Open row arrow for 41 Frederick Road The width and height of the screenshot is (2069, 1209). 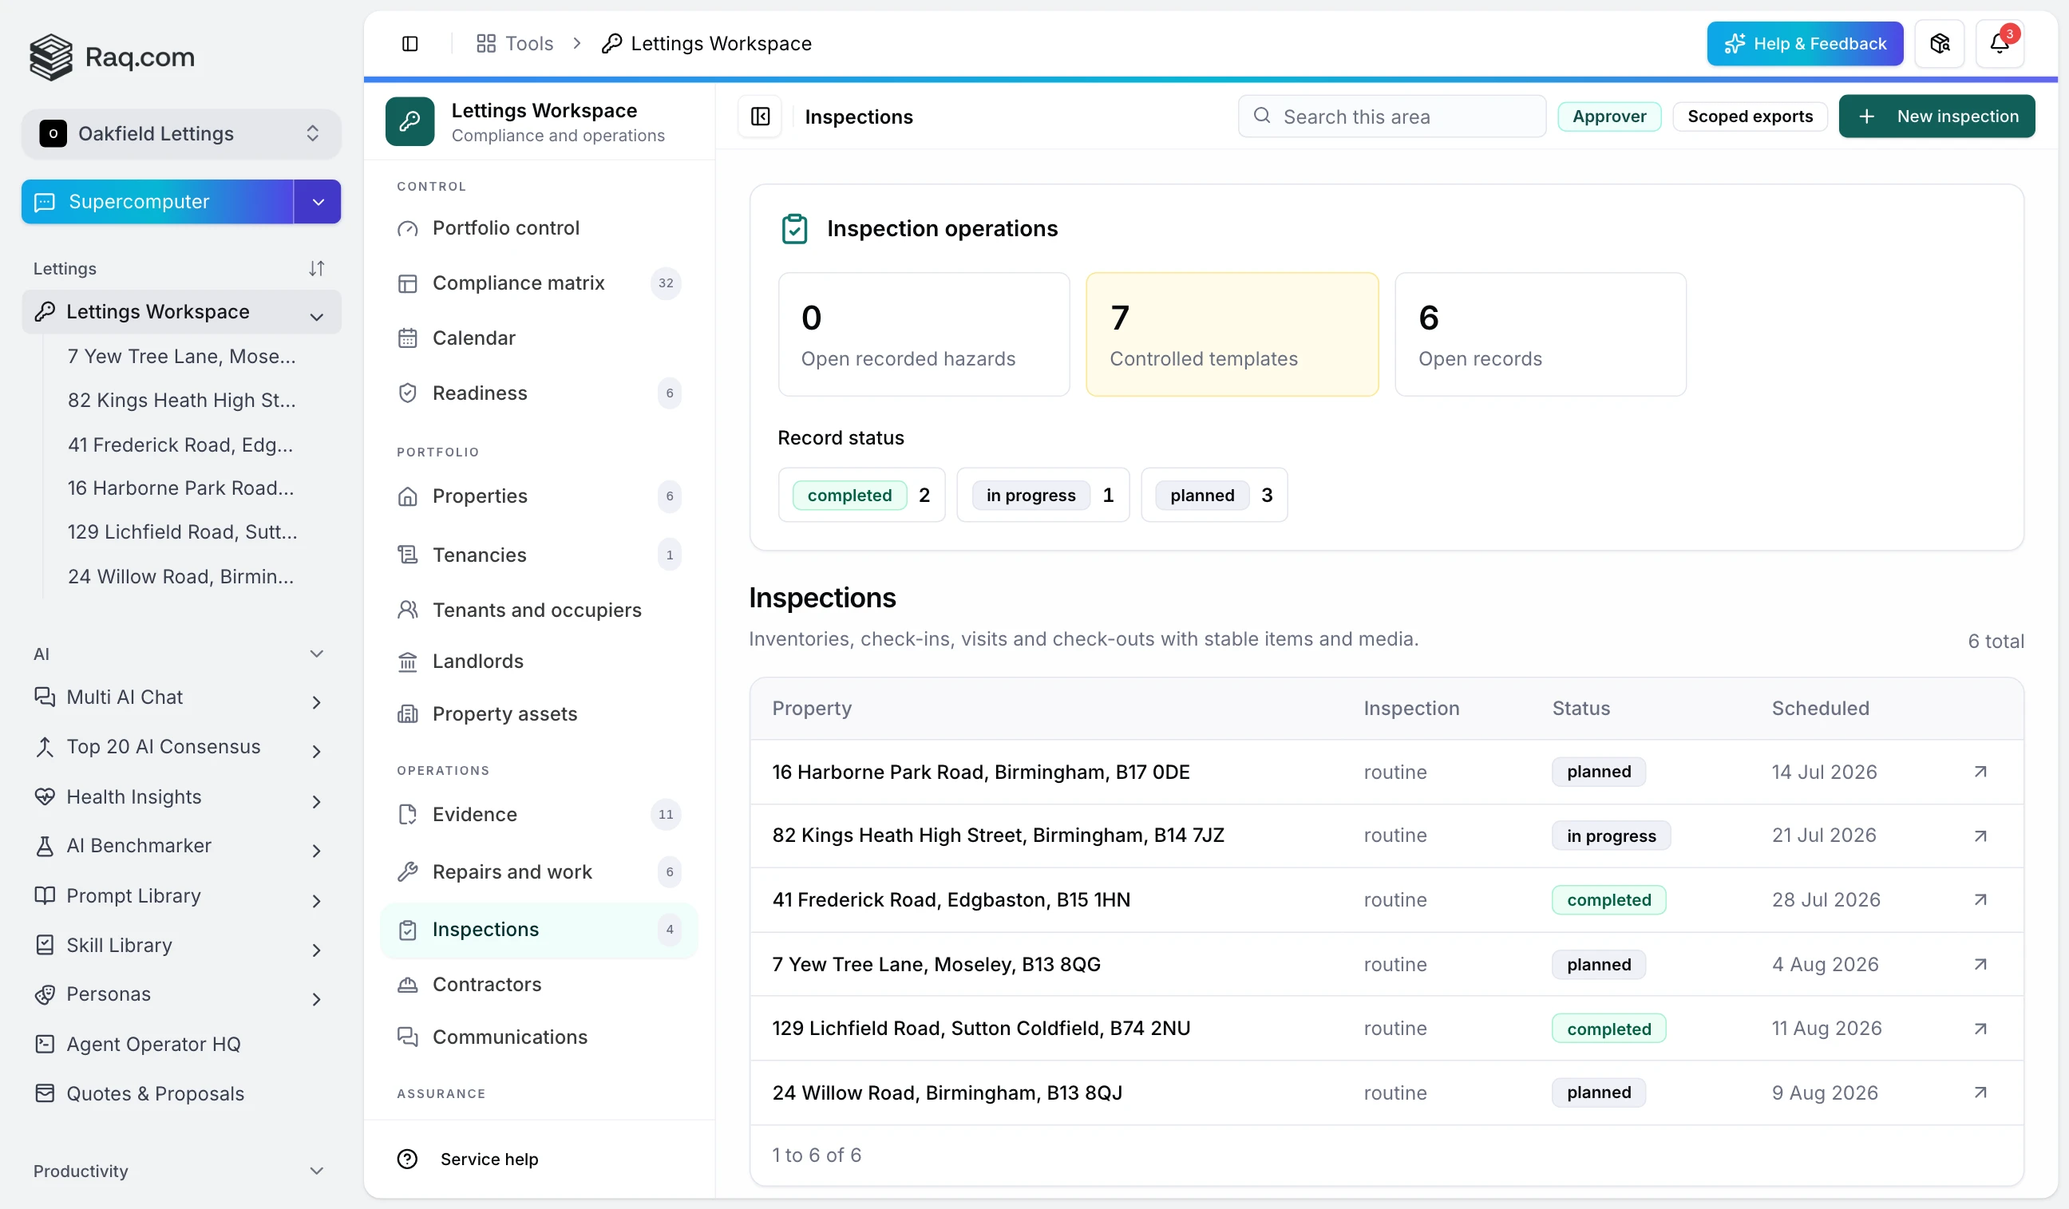[1980, 899]
